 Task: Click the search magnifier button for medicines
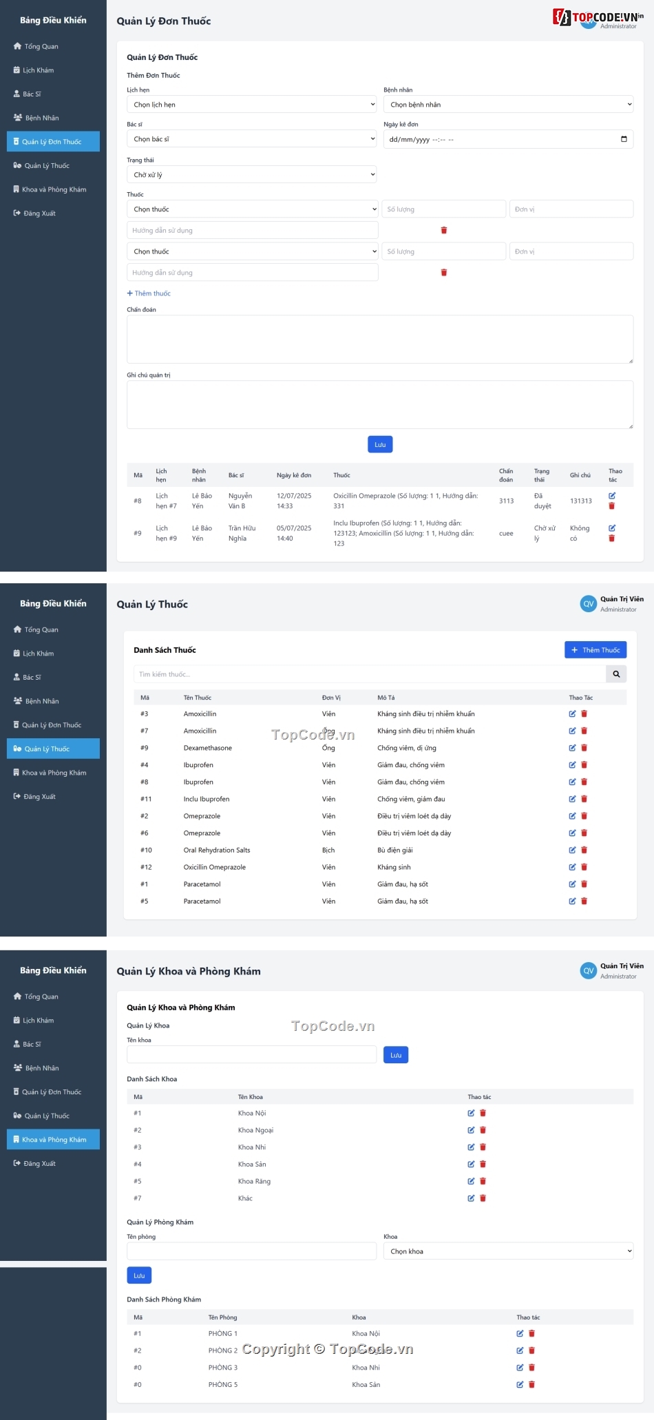click(616, 674)
